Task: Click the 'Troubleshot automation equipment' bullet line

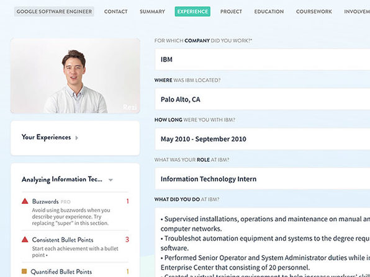Action: click(x=265, y=243)
